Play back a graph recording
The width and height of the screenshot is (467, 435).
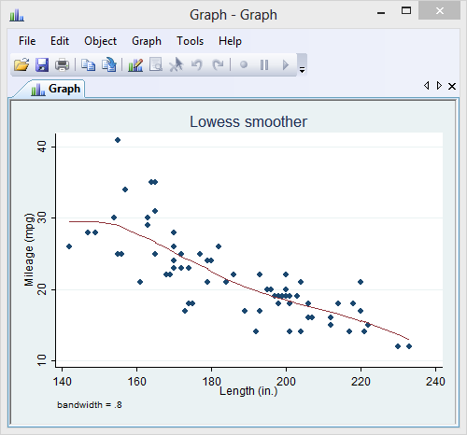tap(286, 65)
